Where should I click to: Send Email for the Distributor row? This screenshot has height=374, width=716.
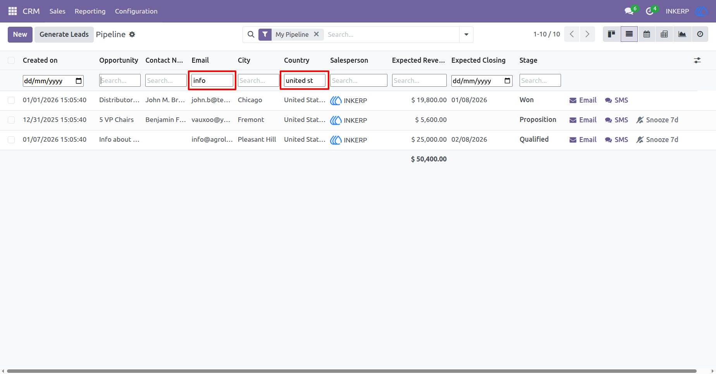pos(583,100)
